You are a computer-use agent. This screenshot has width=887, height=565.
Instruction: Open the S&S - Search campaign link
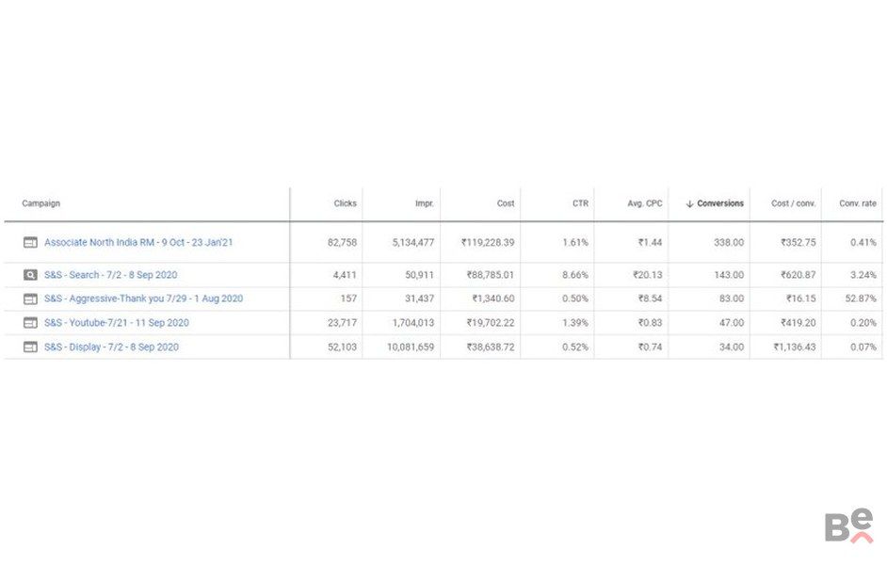coord(110,275)
